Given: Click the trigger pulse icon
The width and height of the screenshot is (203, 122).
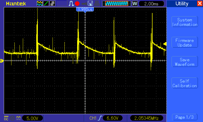Looking at the screenshot, I should click(x=71, y=4).
